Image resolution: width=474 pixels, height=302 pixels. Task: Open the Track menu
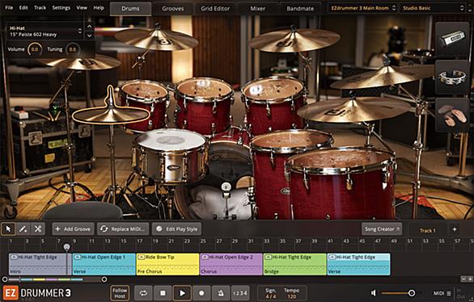click(40, 7)
